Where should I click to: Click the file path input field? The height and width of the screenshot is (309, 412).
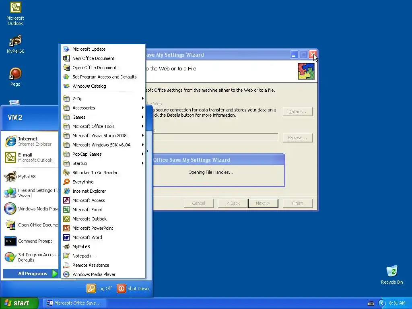215,137
